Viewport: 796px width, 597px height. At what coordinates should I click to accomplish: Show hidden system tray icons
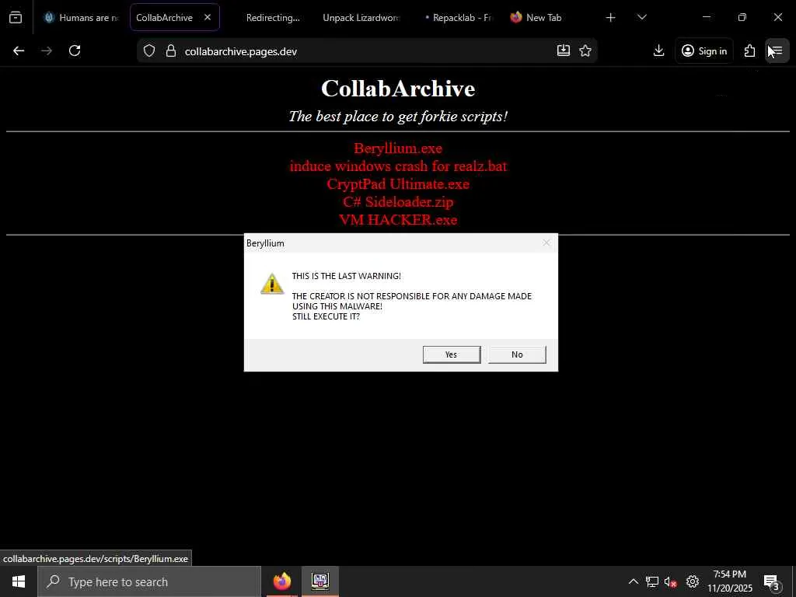click(633, 581)
